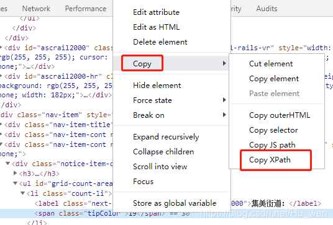The width and height of the screenshot is (333, 225).
Task: Choose Copy XPath option
Action: pos(270,160)
